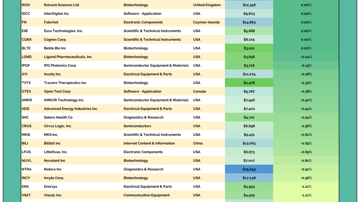The width and height of the screenshot is (360, 202).
Task: Click the Canada country cell
Action: 200,92
